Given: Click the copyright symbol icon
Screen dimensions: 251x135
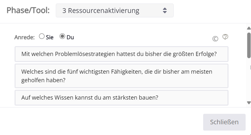Looking at the screenshot, I should pyautogui.click(x=215, y=39).
